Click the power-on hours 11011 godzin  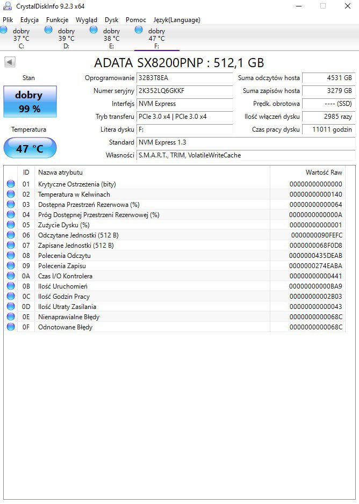point(329,129)
